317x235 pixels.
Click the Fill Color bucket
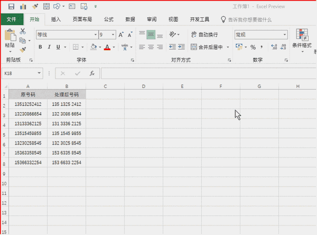(x=94, y=47)
